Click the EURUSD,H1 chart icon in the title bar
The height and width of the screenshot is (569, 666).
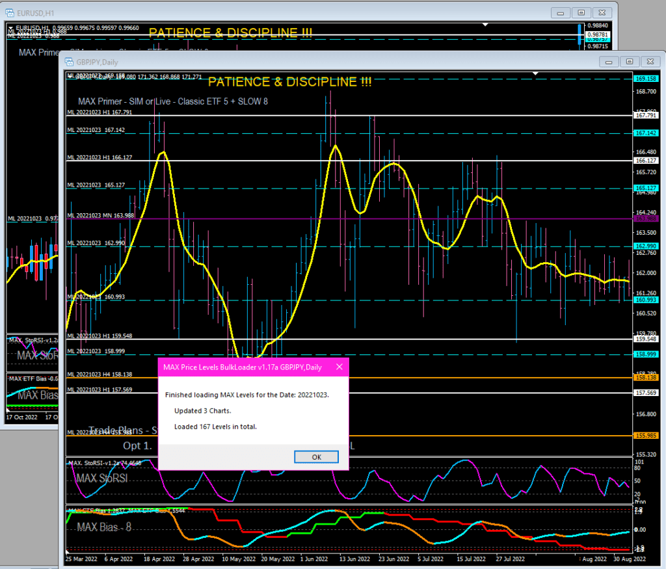click(x=10, y=12)
